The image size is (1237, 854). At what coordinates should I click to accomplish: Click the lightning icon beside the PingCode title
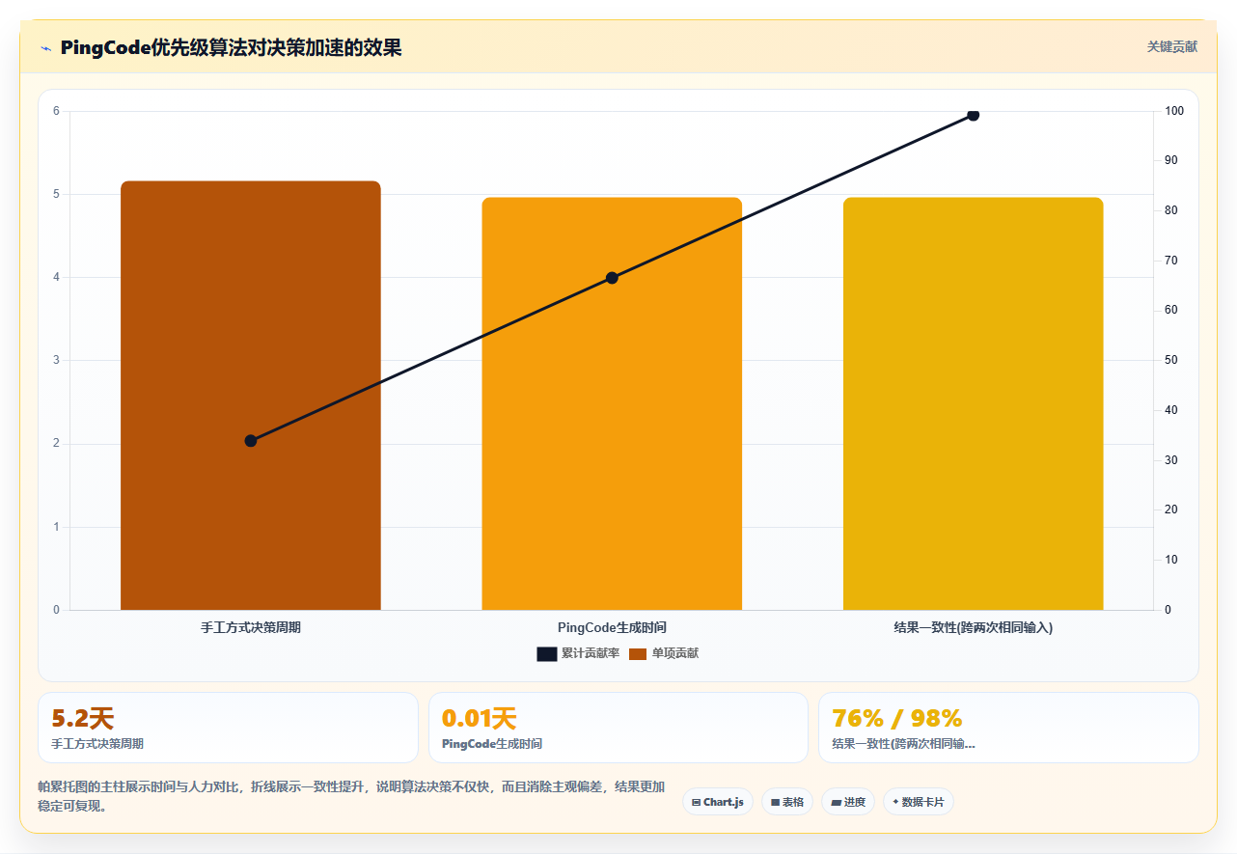point(46,48)
